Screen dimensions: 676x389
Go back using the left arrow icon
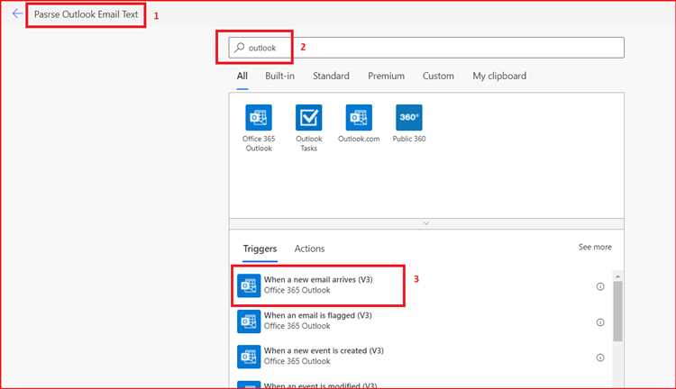[x=17, y=14]
